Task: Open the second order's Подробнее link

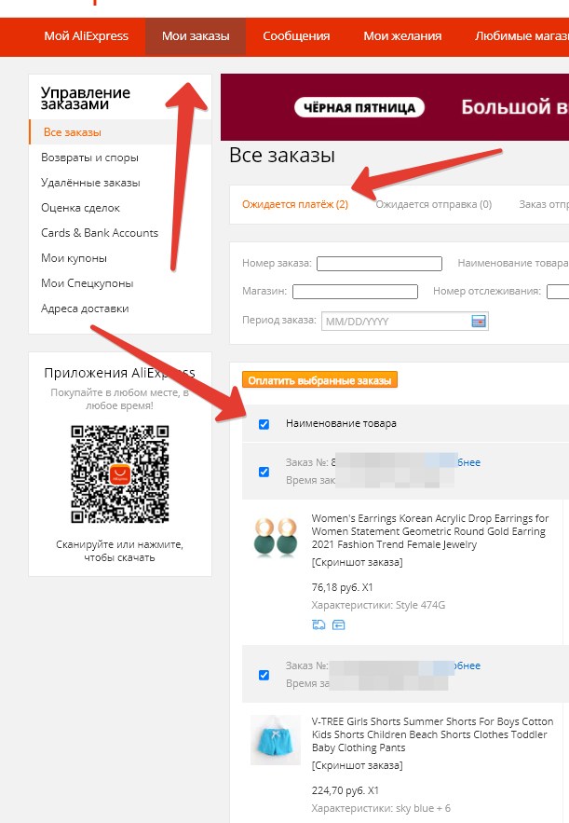Action: click(x=467, y=665)
